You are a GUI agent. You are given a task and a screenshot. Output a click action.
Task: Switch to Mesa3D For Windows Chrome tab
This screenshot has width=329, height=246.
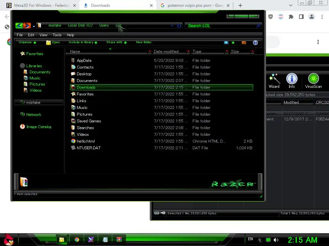click(x=41, y=5)
